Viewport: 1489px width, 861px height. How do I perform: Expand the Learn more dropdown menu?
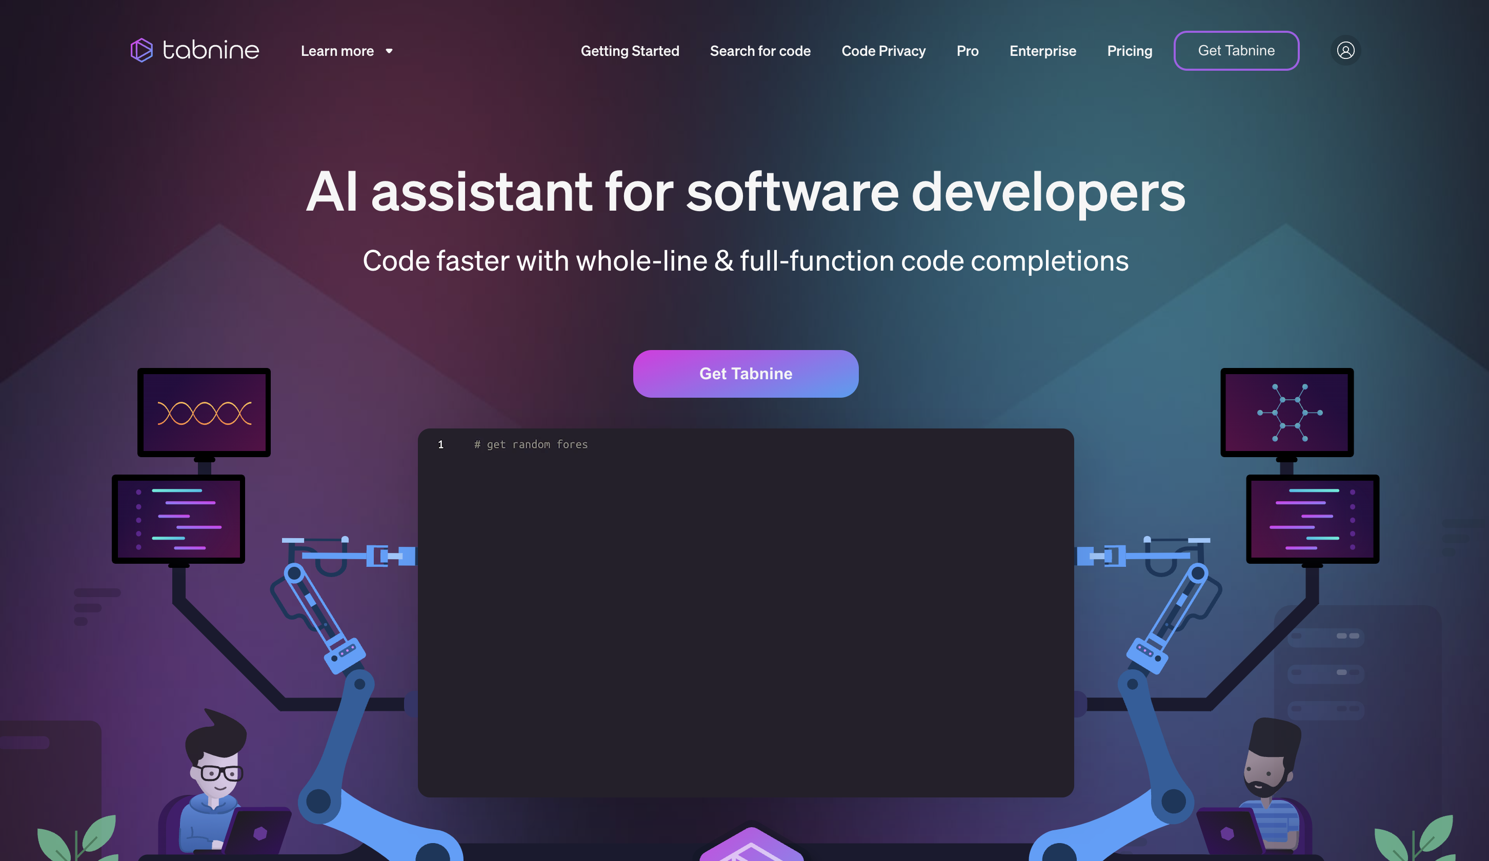[347, 50]
